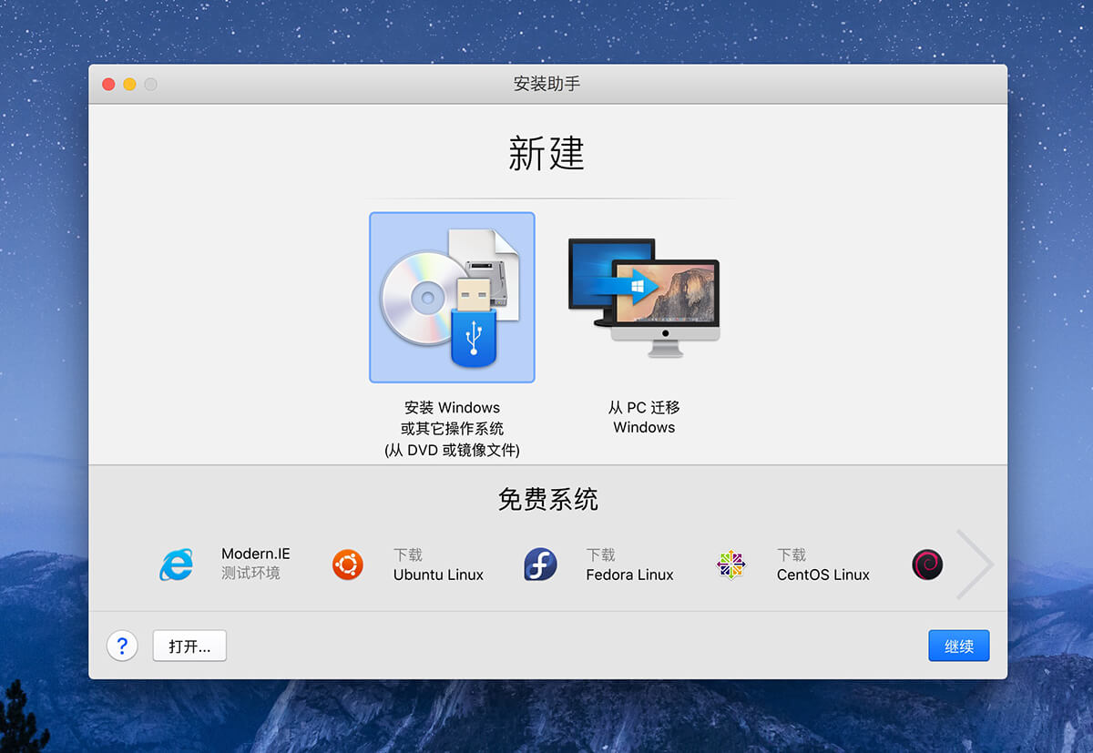Click the Fedora Linux logo icon
The width and height of the screenshot is (1093, 753).
point(540,565)
